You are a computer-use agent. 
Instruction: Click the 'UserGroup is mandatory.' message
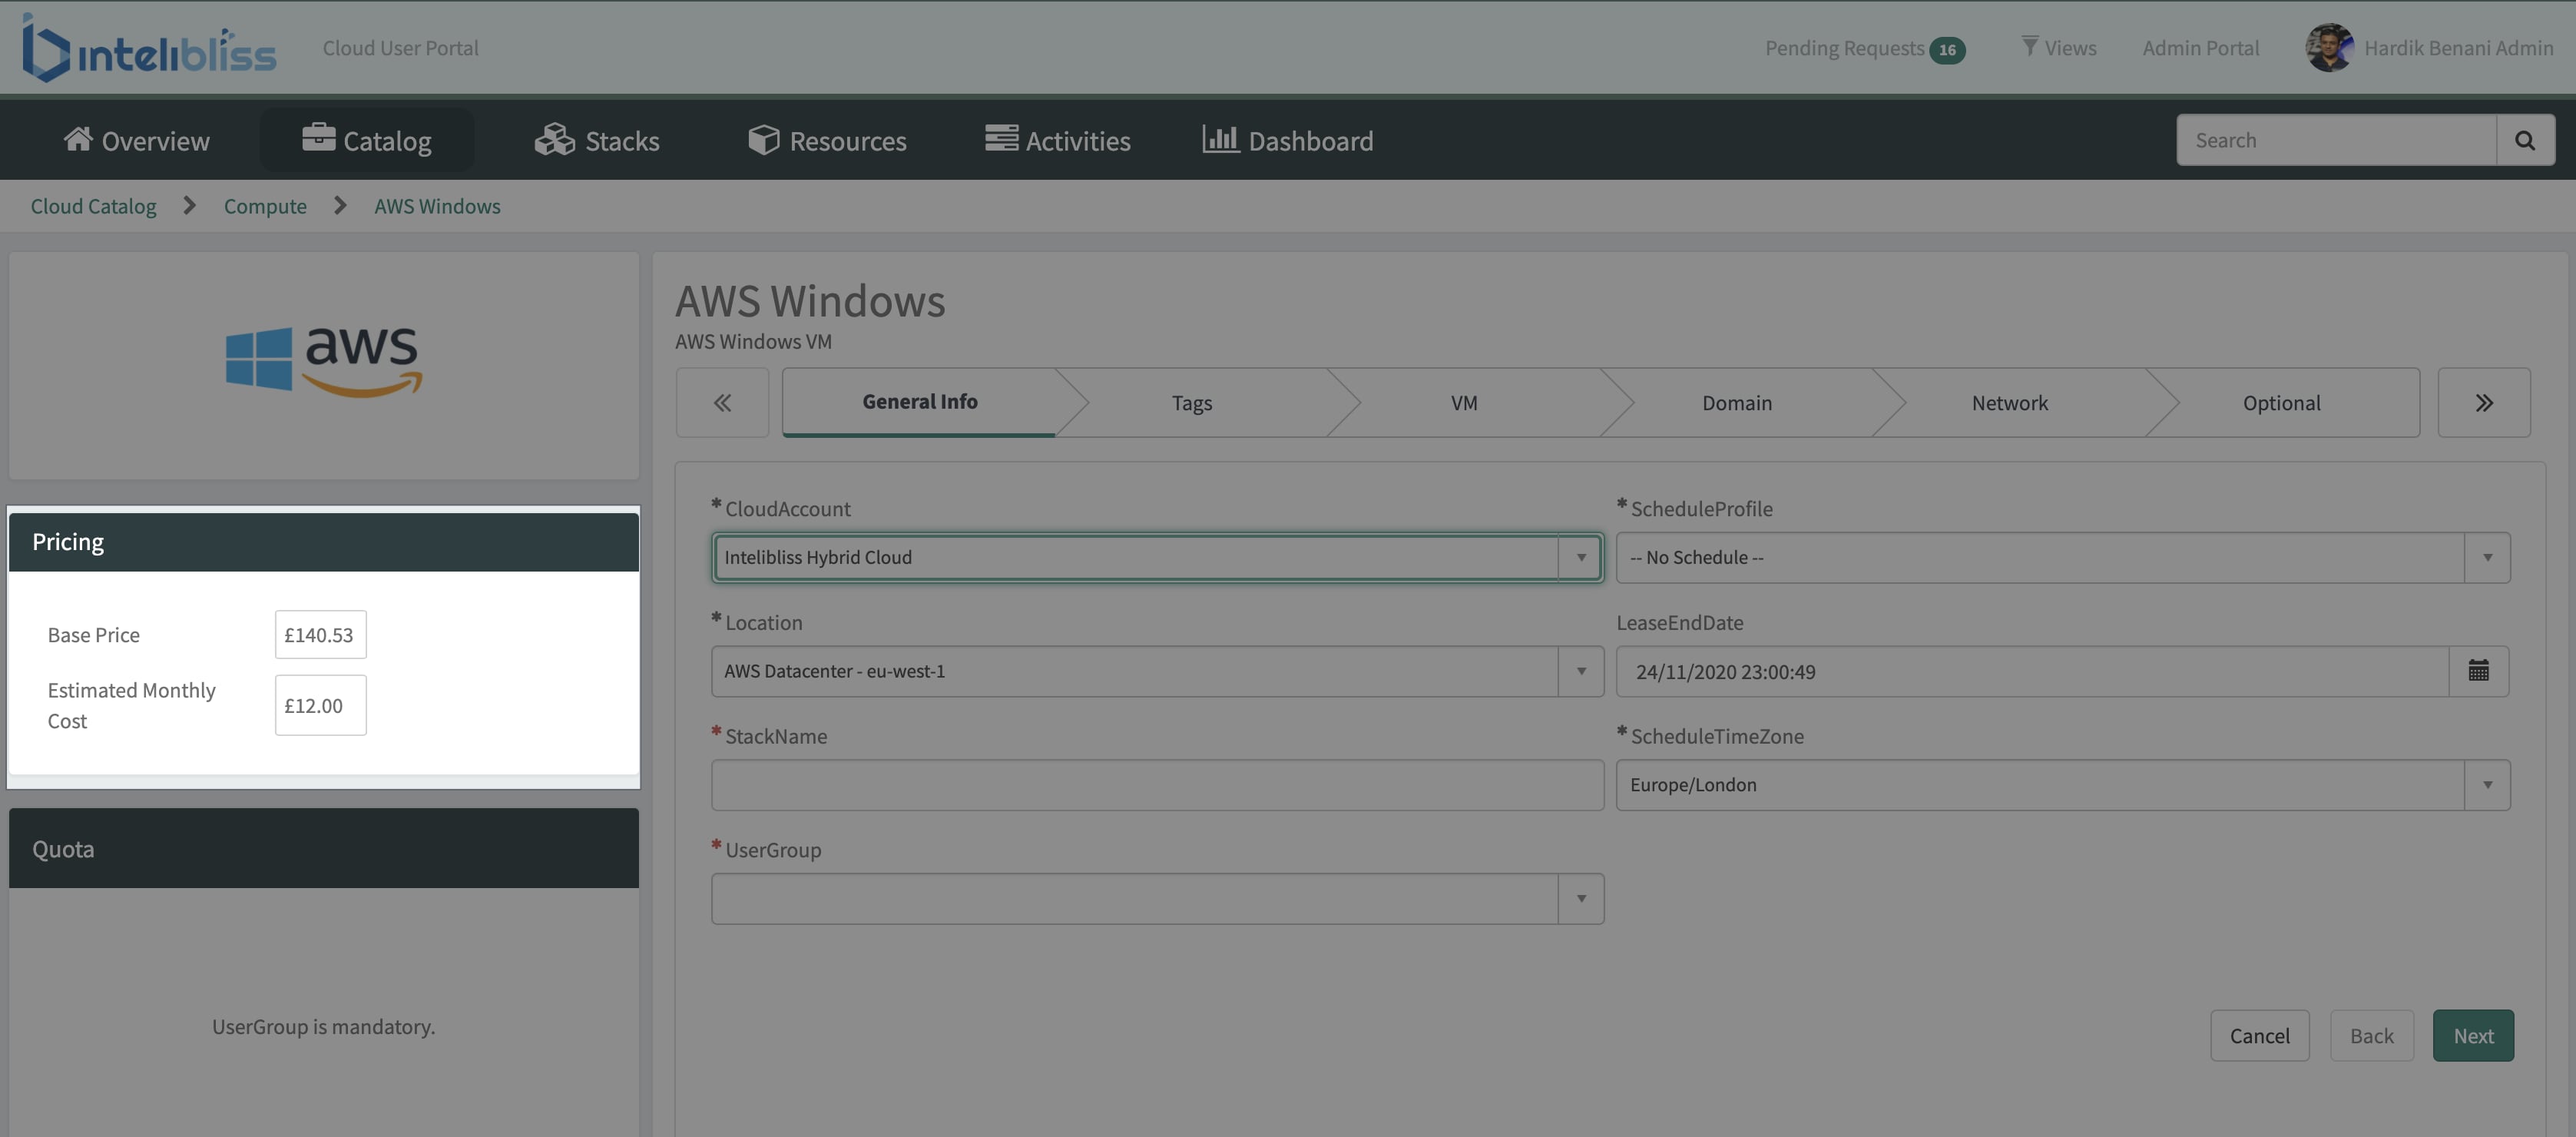coord(324,1026)
